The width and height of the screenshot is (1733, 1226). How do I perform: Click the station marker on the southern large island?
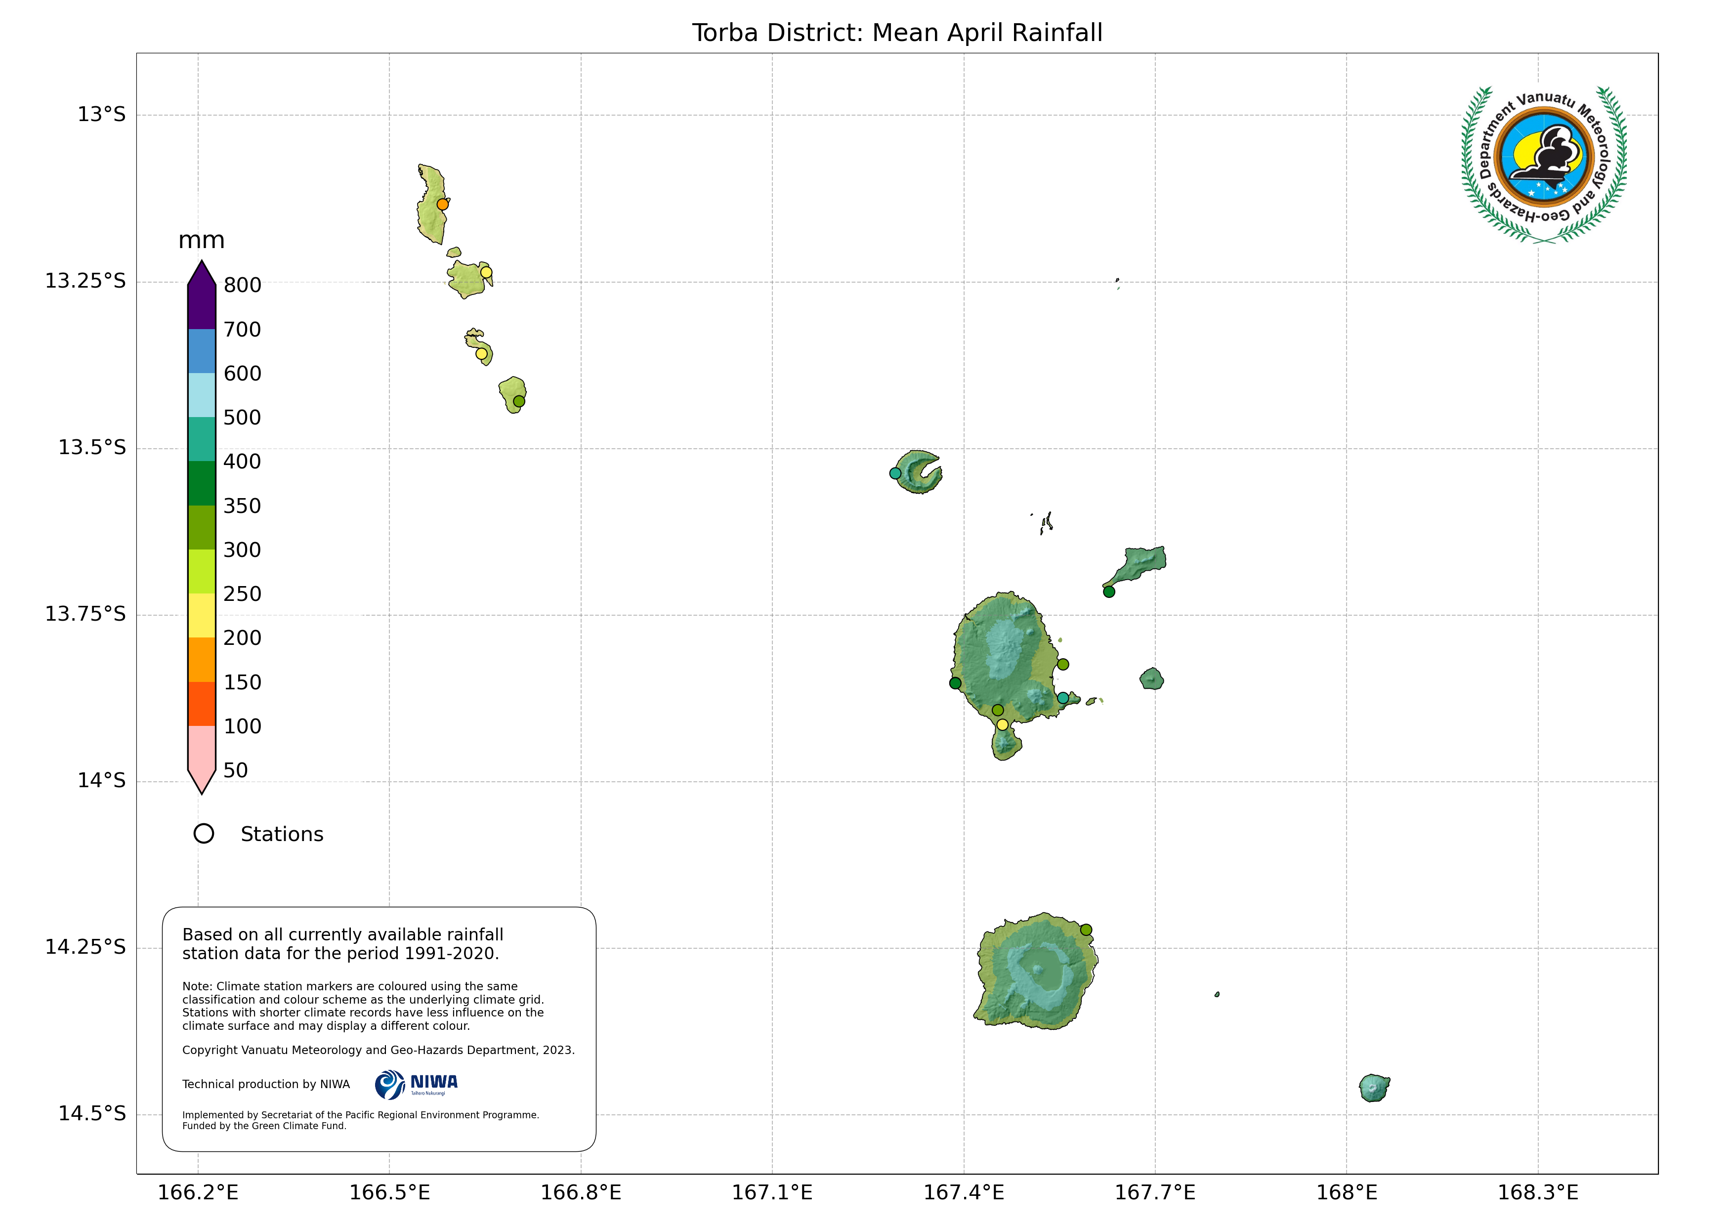[x=1085, y=930]
